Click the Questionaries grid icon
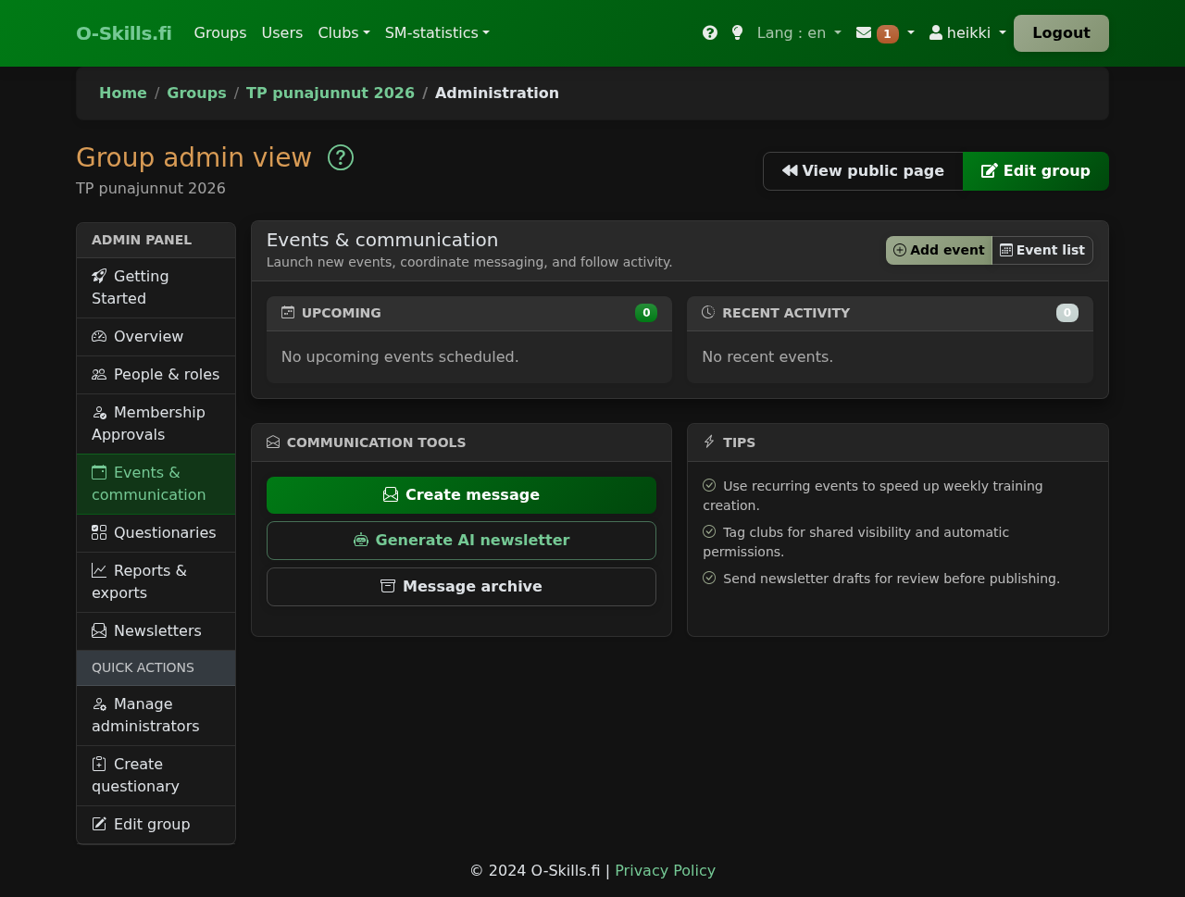The image size is (1185, 897). (99, 532)
